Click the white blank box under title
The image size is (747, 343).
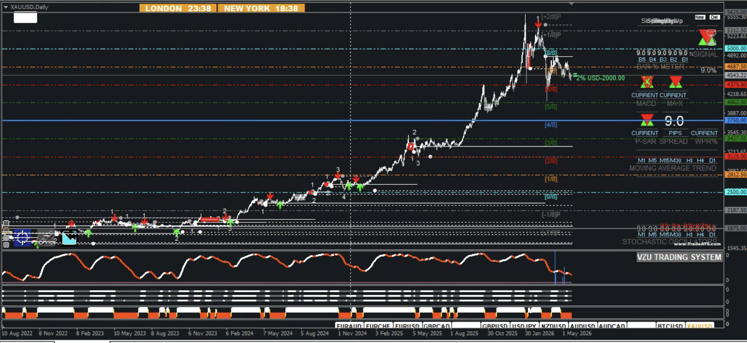pos(25,17)
